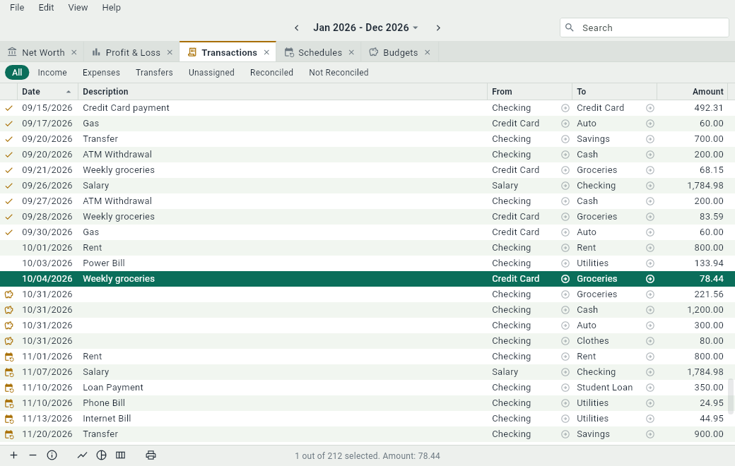735x466 pixels.
Task: Enable the Not Reconciled filter
Action: [339, 73]
